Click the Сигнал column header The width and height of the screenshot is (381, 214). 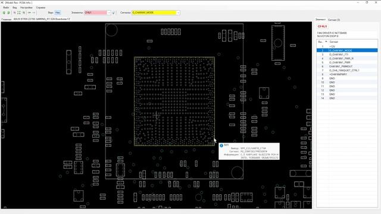click(353, 42)
